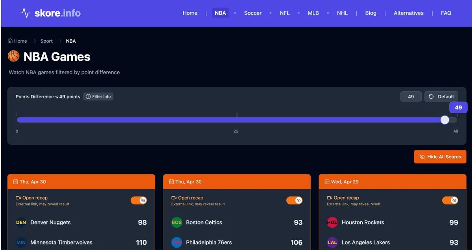Click the calendar icon on the Boston Celtics card
Viewport: 472px width, 250px height.
[x=171, y=182]
